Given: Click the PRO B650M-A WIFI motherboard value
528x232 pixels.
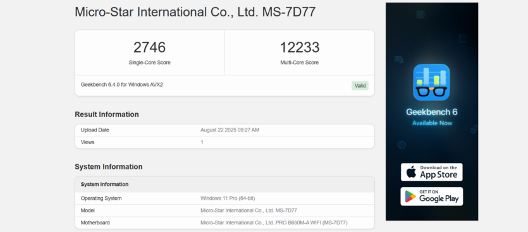Looking at the screenshot, I should [x=274, y=223].
